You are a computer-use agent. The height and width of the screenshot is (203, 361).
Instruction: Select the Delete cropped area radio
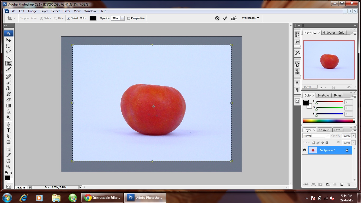point(41,18)
